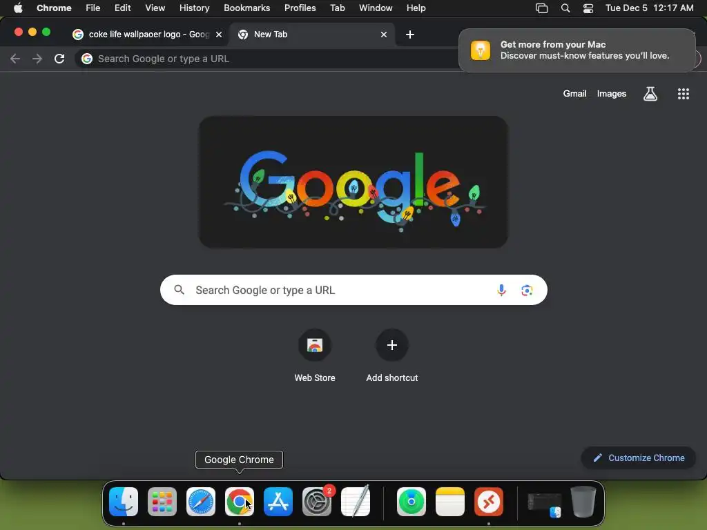Open the Help menu
The image size is (707, 530).
[x=416, y=8]
